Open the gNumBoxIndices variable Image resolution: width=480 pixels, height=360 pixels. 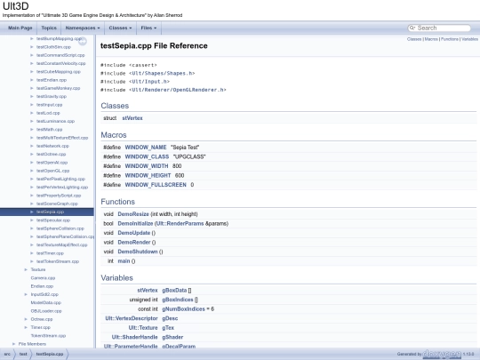coord(183,309)
